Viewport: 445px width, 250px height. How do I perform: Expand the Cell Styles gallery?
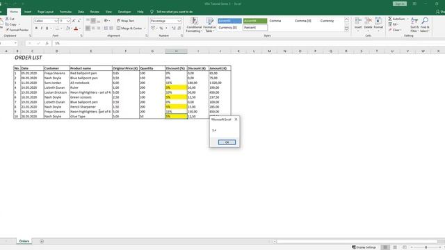(x=346, y=29)
